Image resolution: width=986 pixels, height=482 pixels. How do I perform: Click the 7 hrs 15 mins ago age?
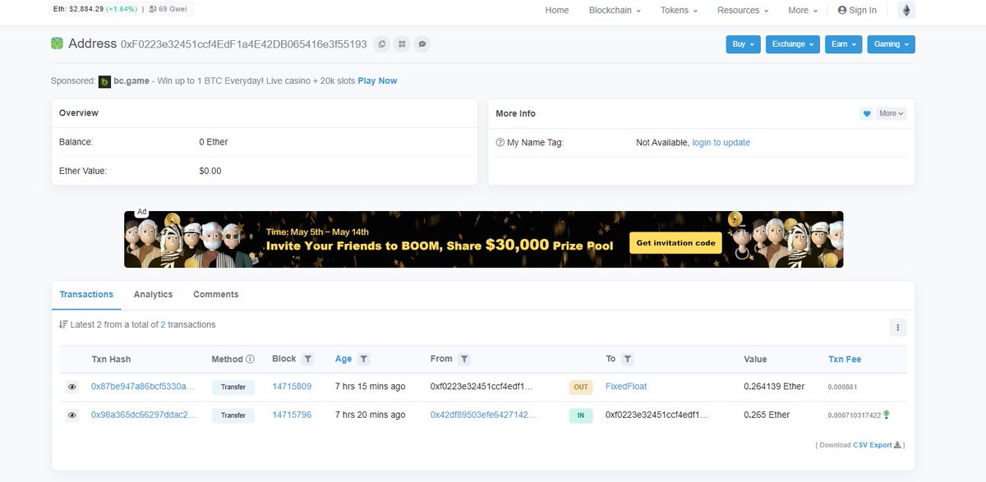370,387
